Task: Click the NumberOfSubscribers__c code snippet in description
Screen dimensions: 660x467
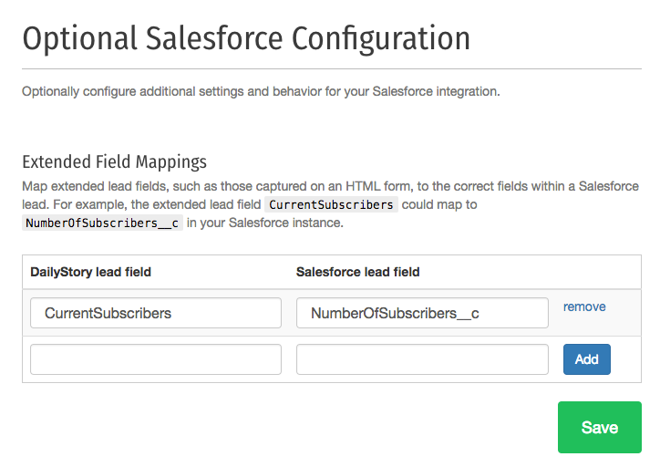Action: click(x=102, y=223)
